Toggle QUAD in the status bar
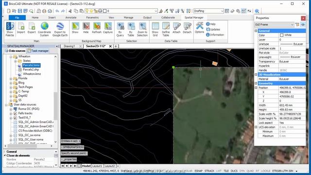Viewport: 311px width, 175px height. click(250, 171)
